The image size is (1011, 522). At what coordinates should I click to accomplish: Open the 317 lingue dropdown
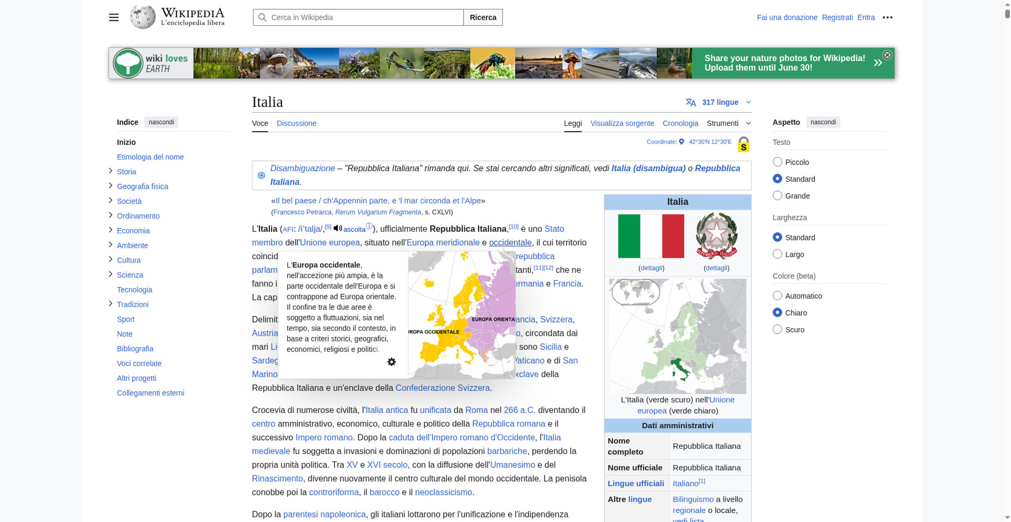click(718, 102)
